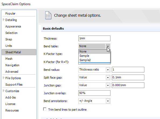Choose None from the Bend table list
Viewport: 160px width, 119px height.
(x=94, y=51)
